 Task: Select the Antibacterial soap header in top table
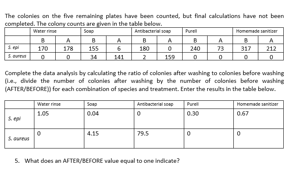point(153,31)
